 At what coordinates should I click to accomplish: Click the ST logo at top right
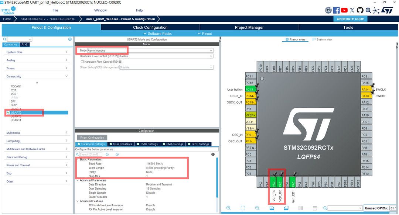pyautogui.click(x=388, y=10)
